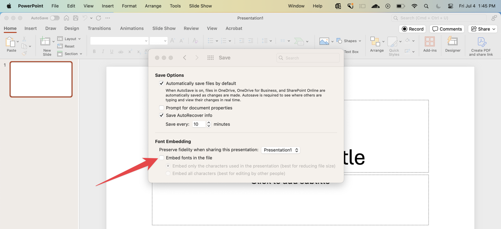Image resolution: width=501 pixels, height=229 pixels.
Task: Click the Underline formatting icon
Action: pyautogui.click(x=112, y=52)
